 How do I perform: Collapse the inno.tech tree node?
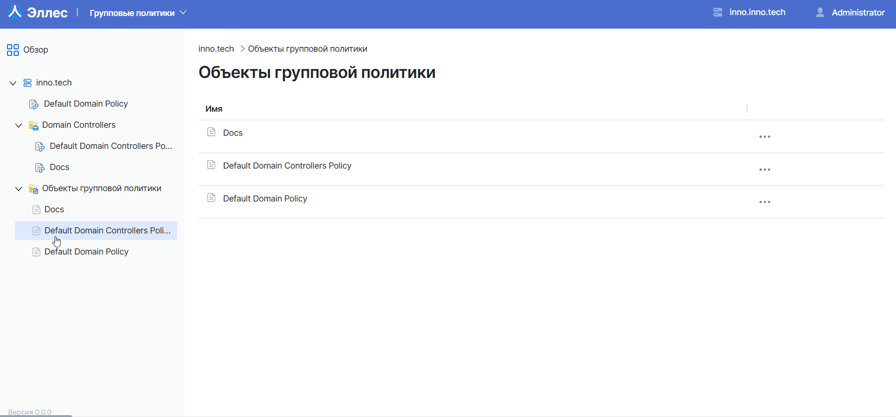tap(13, 83)
